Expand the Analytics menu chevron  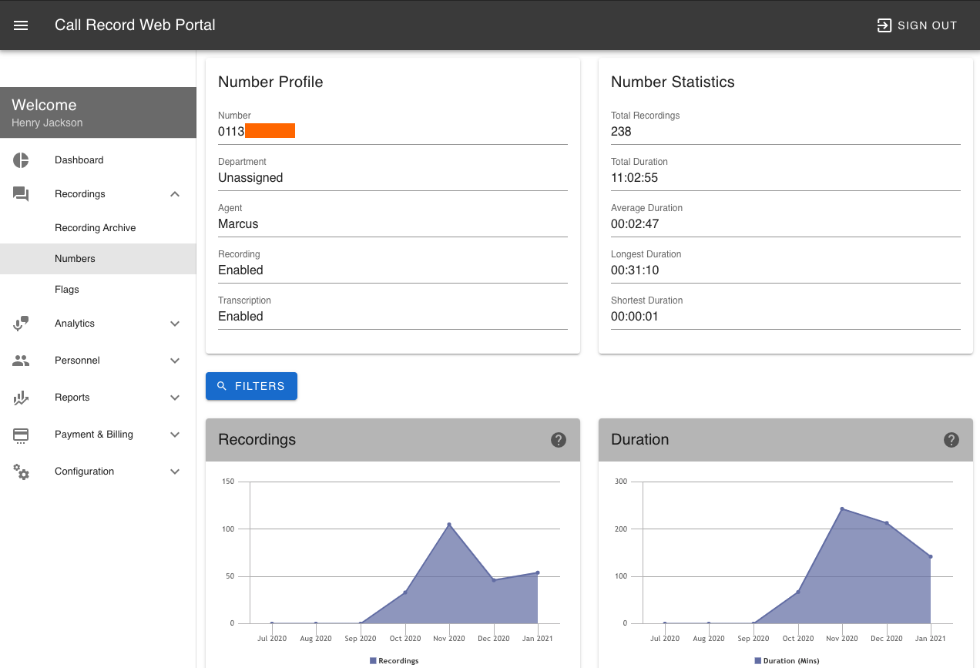(175, 324)
